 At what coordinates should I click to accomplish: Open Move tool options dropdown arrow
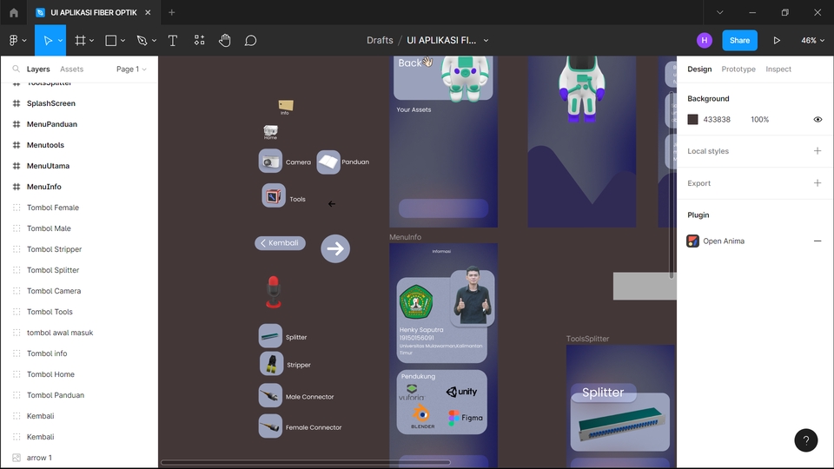60,41
